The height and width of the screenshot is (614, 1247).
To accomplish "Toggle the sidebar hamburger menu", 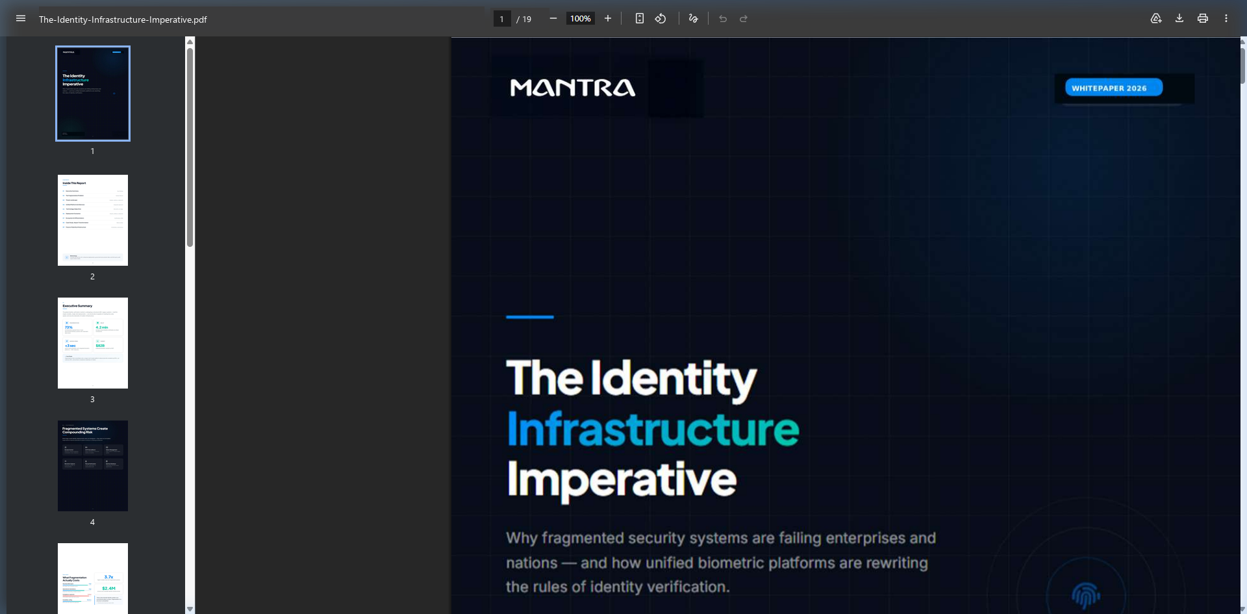I will (x=21, y=18).
